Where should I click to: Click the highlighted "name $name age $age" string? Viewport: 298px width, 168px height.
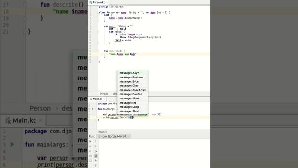point(123,54)
